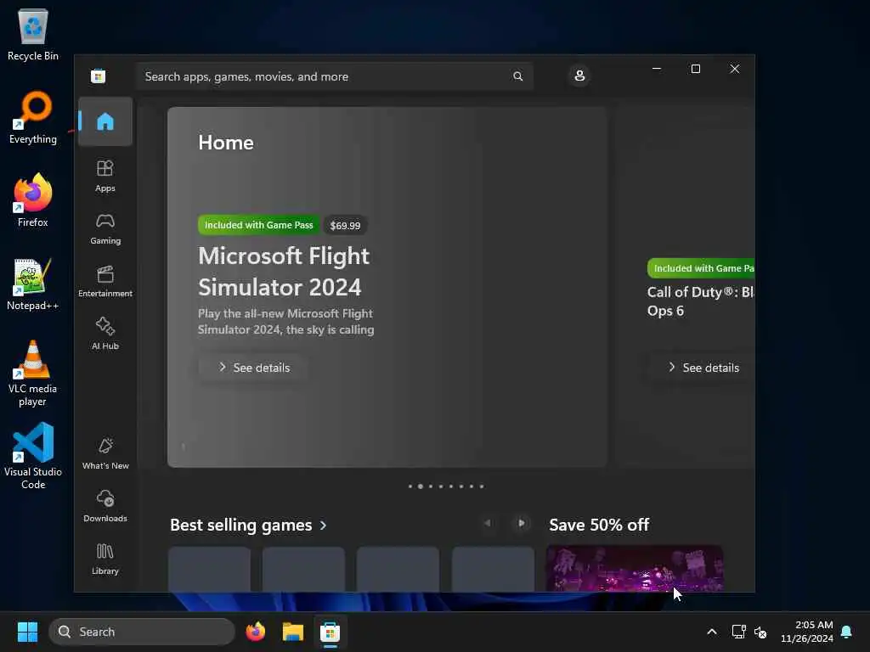Minimize the Microsoft Store window
870x652 pixels.
click(x=657, y=69)
